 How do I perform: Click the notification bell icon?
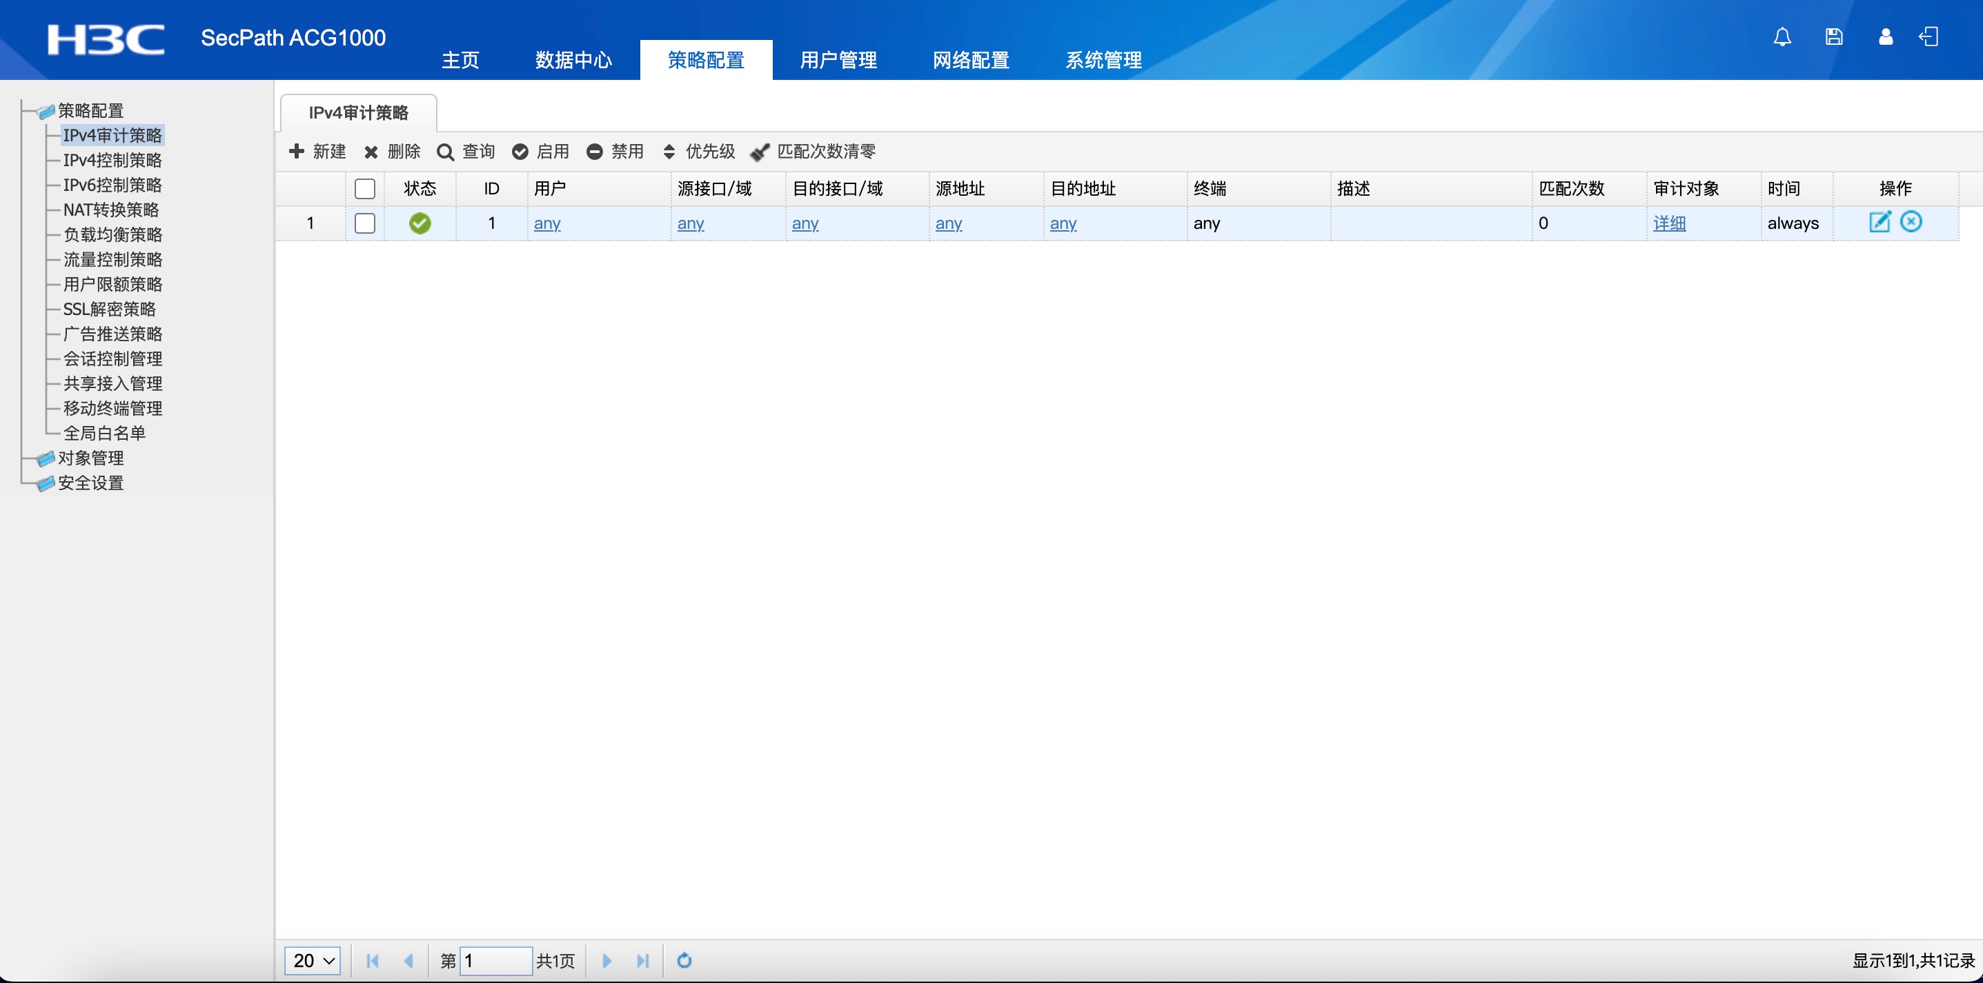pos(1782,37)
